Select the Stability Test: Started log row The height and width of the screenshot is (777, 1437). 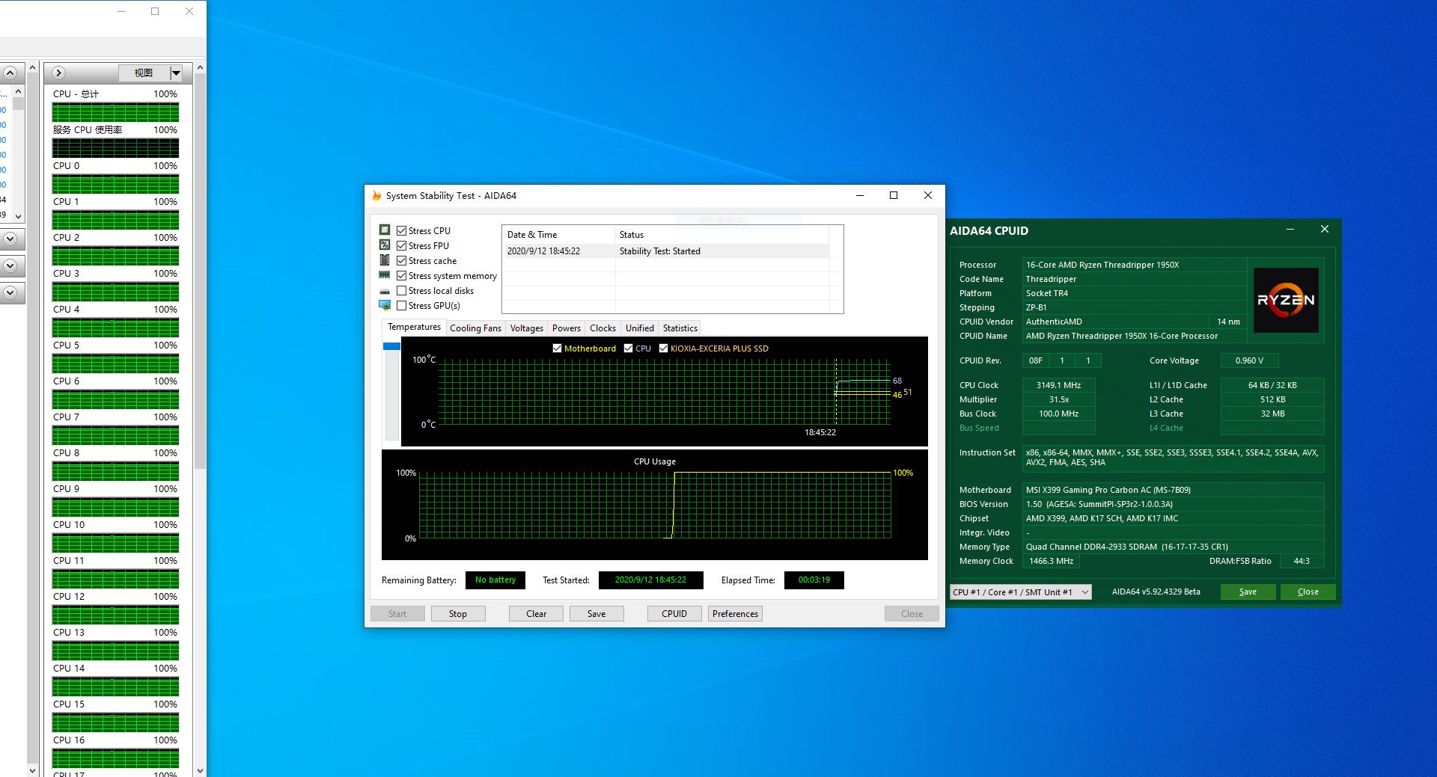(x=659, y=251)
